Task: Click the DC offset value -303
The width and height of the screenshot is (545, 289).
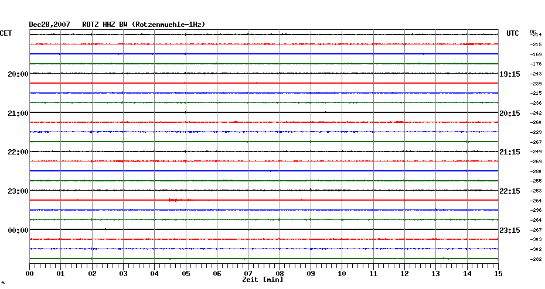Action: pyautogui.click(x=536, y=240)
